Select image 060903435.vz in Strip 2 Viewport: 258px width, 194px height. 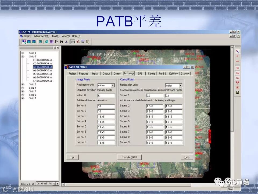[x=43, y=60]
